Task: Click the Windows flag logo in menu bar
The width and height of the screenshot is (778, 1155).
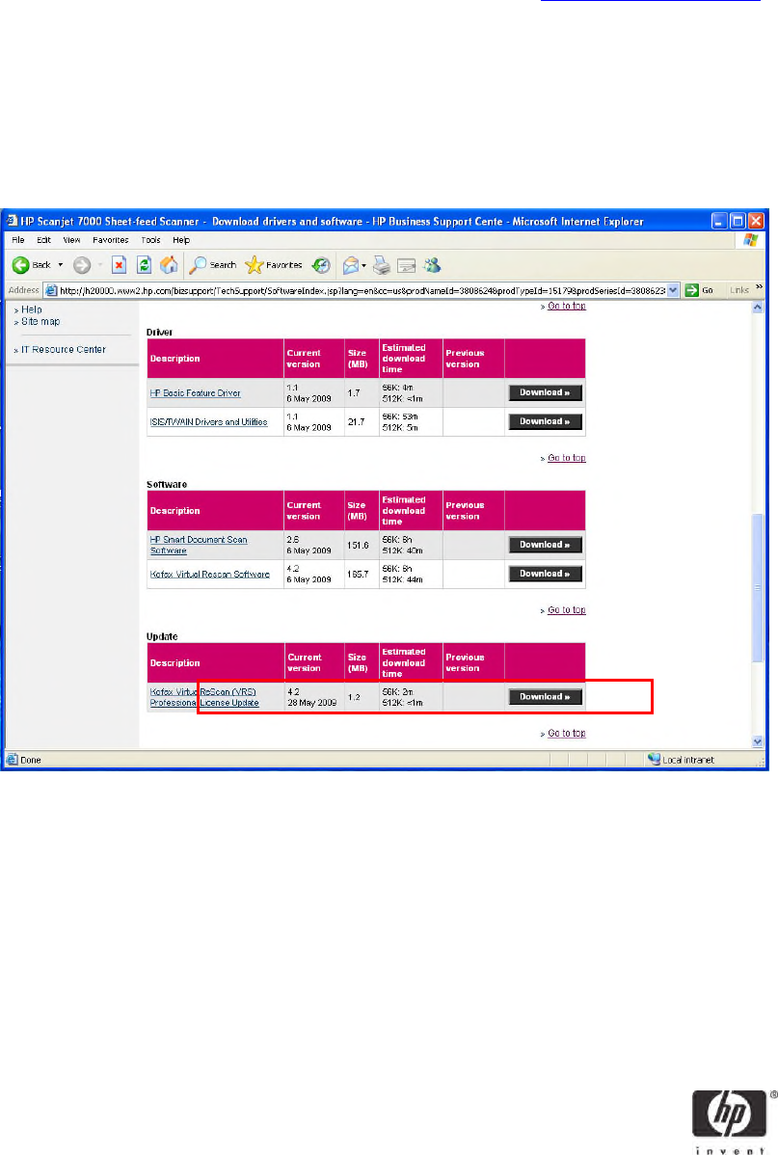Action: tap(750, 240)
